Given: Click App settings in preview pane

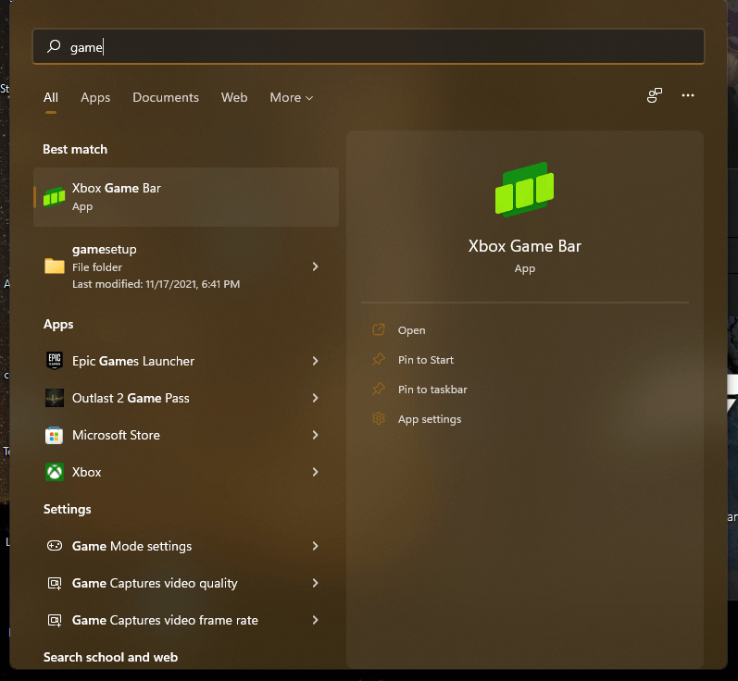Looking at the screenshot, I should pos(430,419).
